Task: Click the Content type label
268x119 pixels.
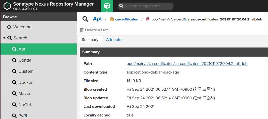Action: click(95, 72)
